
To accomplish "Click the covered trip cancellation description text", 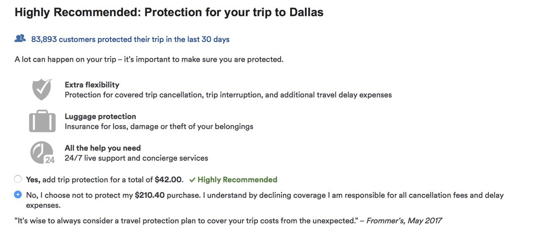I will tap(228, 95).
